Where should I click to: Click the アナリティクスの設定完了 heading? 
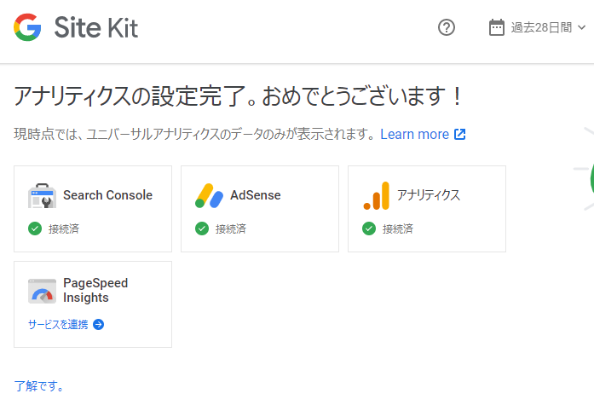coord(239,95)
